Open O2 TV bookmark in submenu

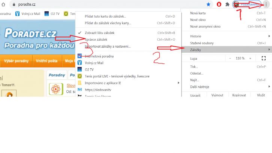click(128, 69)
